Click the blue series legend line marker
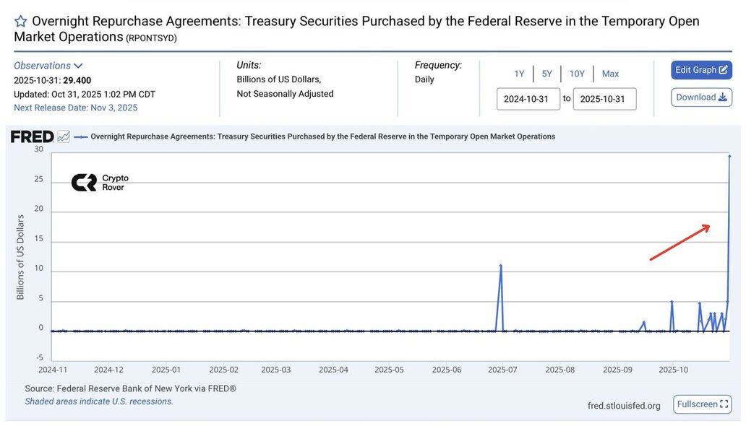This screenshot has height=426, width=746. [x=80, y=136]
